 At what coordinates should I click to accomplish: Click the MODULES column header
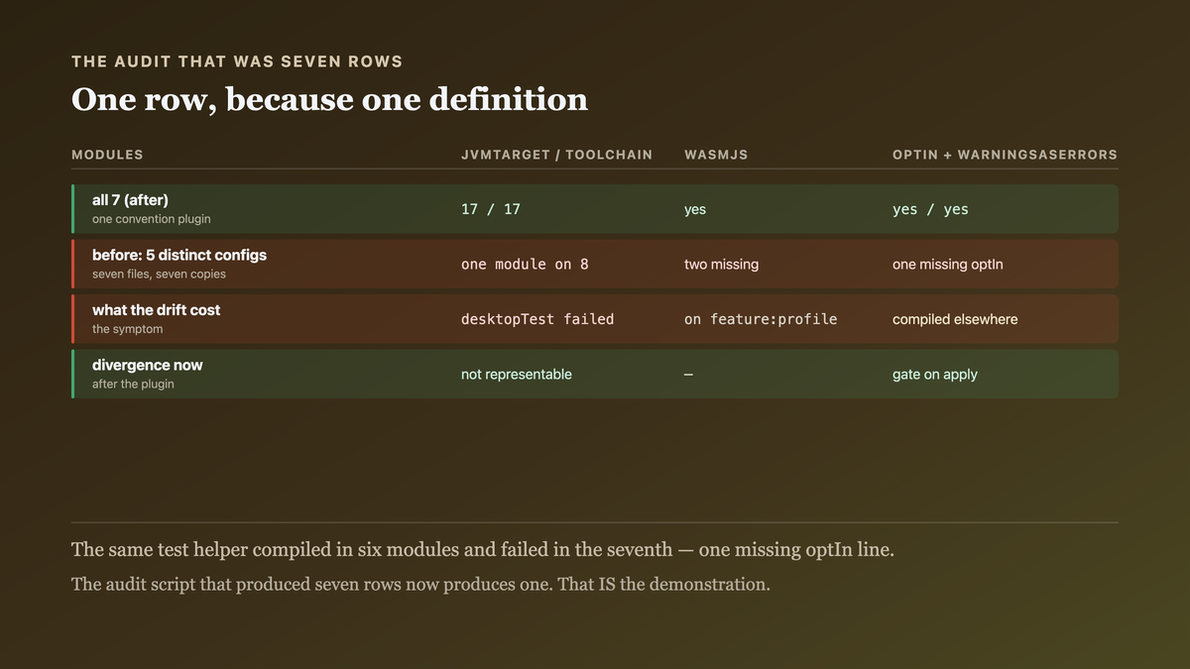tap(107, 155)
